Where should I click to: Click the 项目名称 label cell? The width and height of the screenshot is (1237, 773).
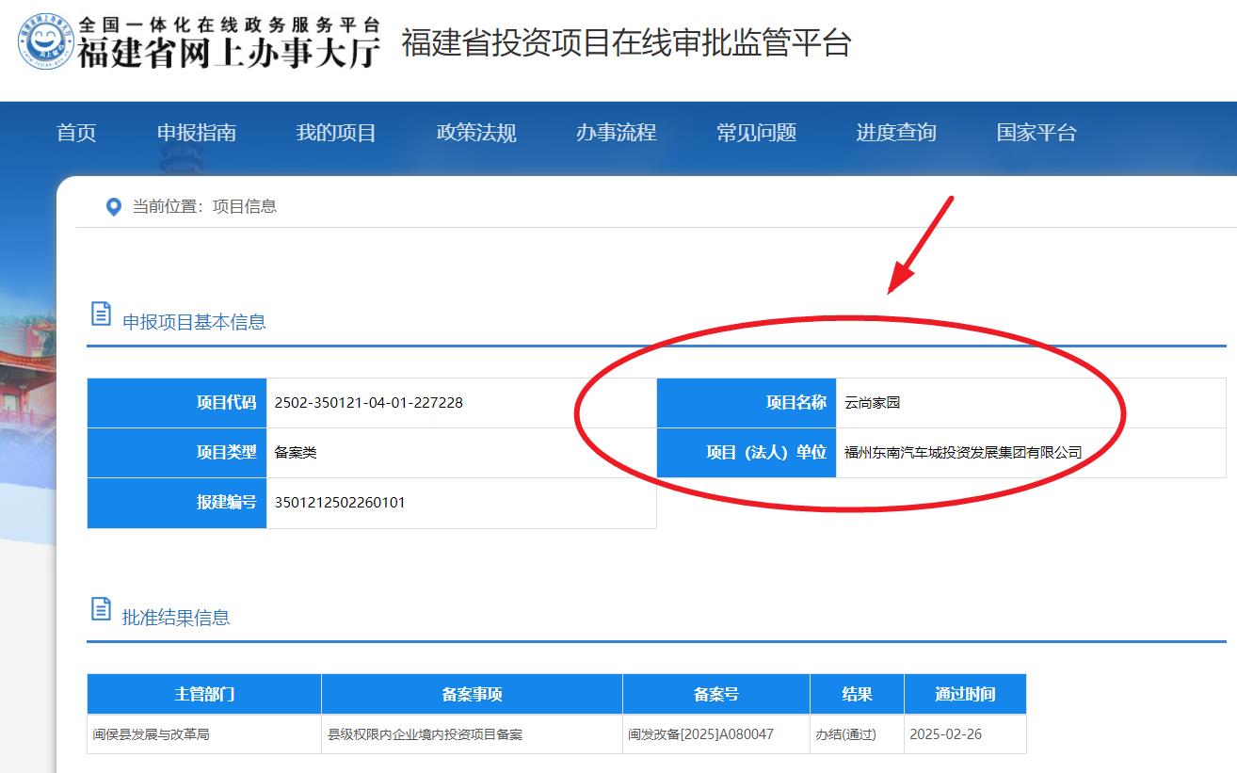747,403
